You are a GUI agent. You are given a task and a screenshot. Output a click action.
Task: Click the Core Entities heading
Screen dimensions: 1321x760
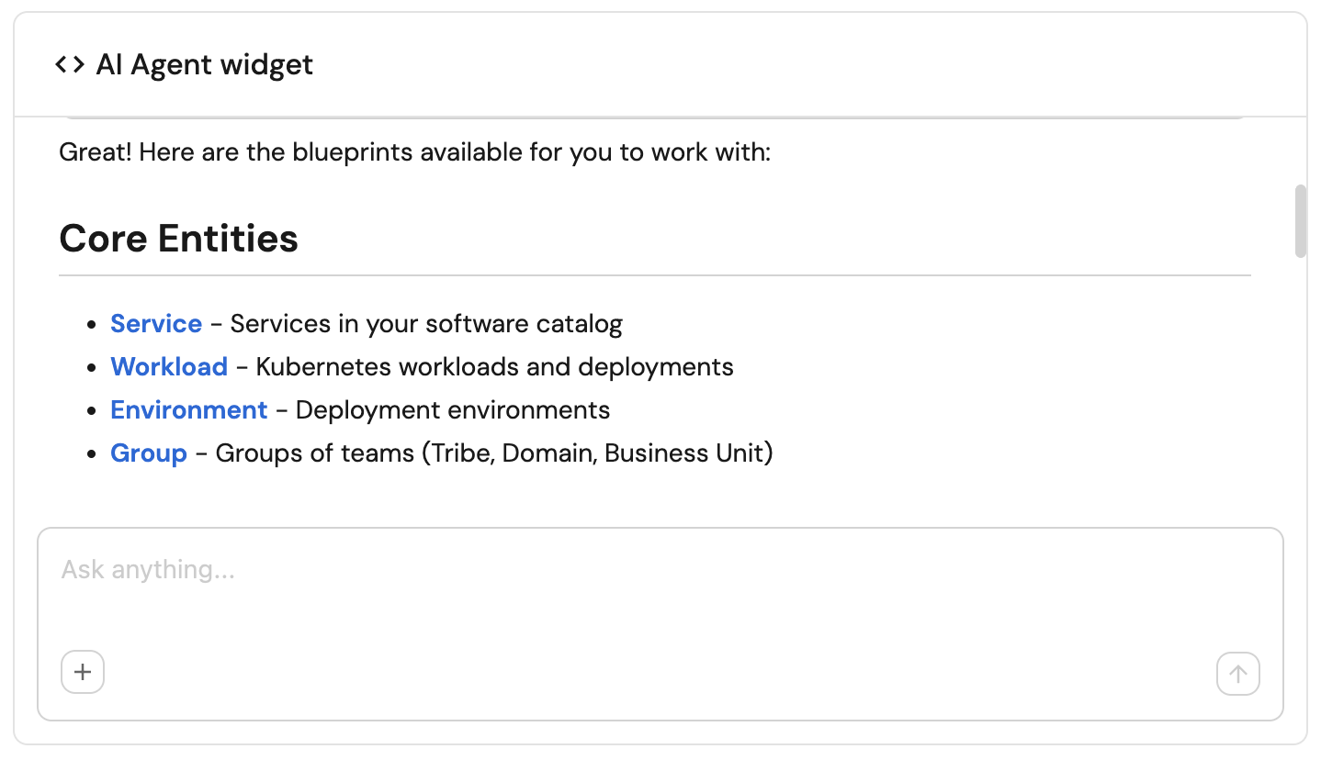[179, 239]
